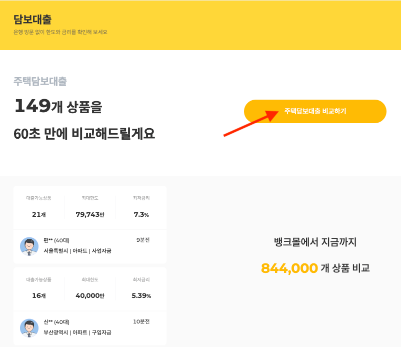
Task: Click the 844,000 product comparison counter
Action: click(x=288, y=268)
